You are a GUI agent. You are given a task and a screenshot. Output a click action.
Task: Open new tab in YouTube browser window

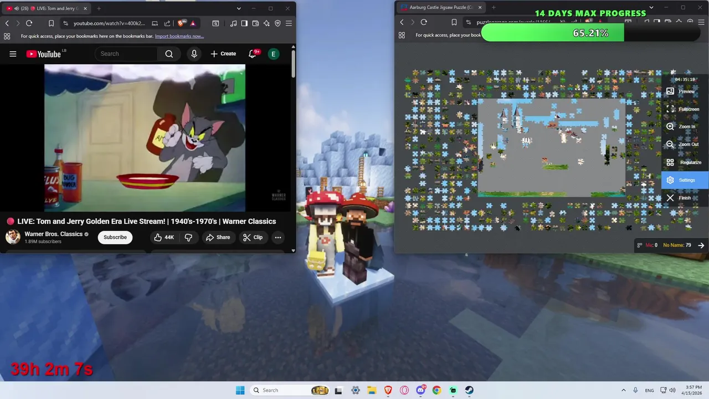pyautogui.click(x=99, y=8)
